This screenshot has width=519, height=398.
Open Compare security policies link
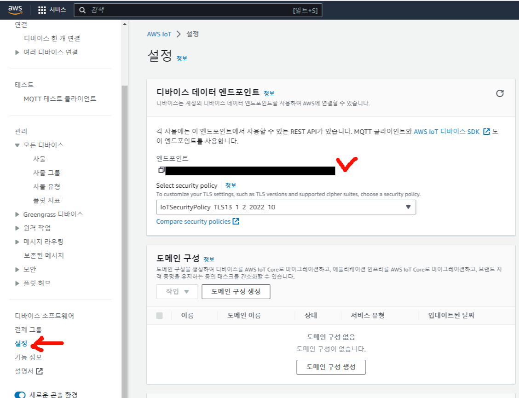point(193,221)
